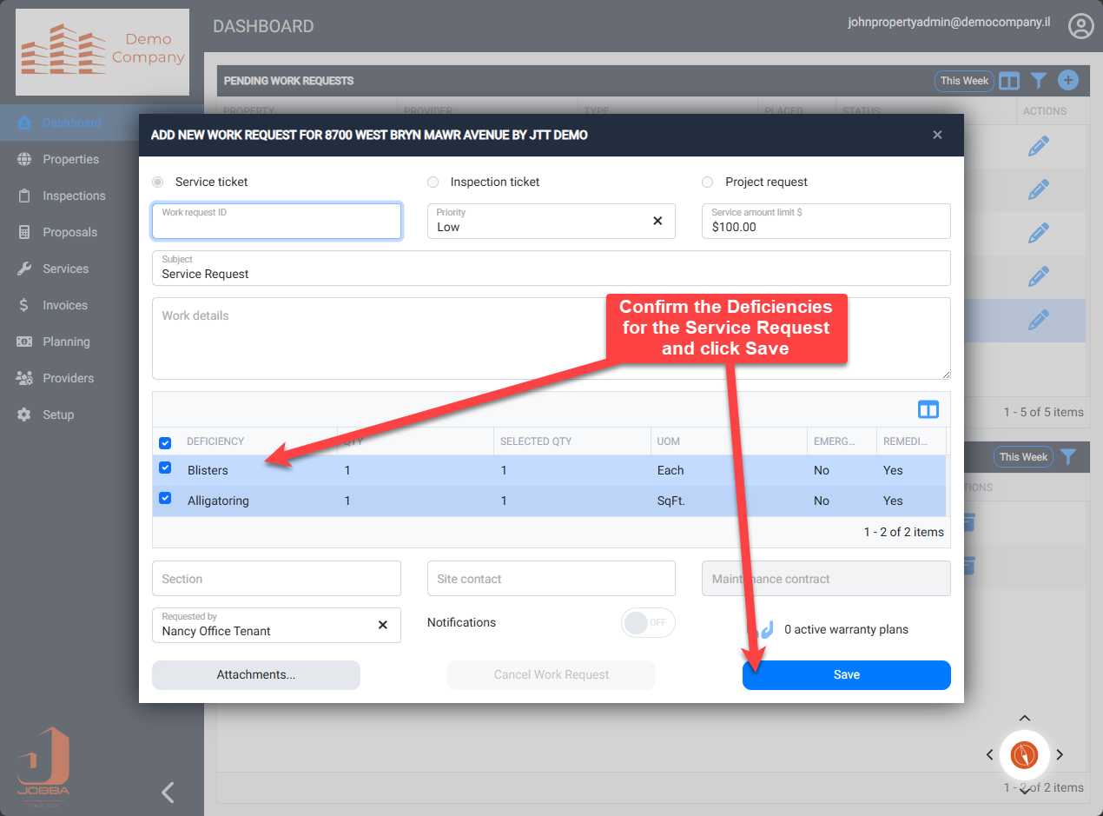Click the Attachments button

(x=255, y=674)
